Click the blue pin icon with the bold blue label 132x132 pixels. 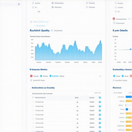pos(50,76)
